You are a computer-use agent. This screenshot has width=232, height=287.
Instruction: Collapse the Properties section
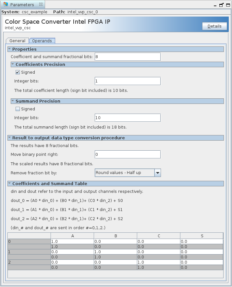coord(9,49)
